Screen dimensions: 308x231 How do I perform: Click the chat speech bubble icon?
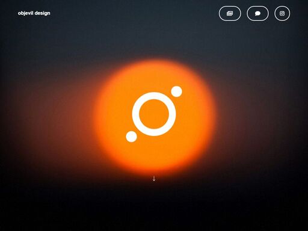coord(257,13)
